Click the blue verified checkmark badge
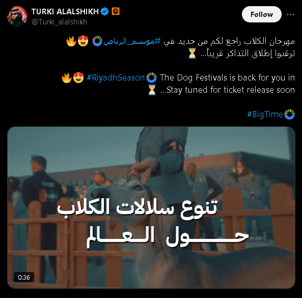The image size is (302, 298). (x=104, y=12)
